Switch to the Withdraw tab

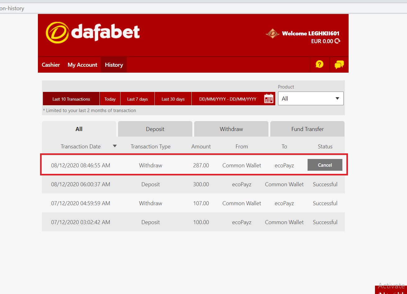[x=231, y=129]
